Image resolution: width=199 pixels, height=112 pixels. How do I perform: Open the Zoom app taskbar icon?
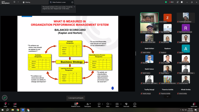(x=23, y=110)
